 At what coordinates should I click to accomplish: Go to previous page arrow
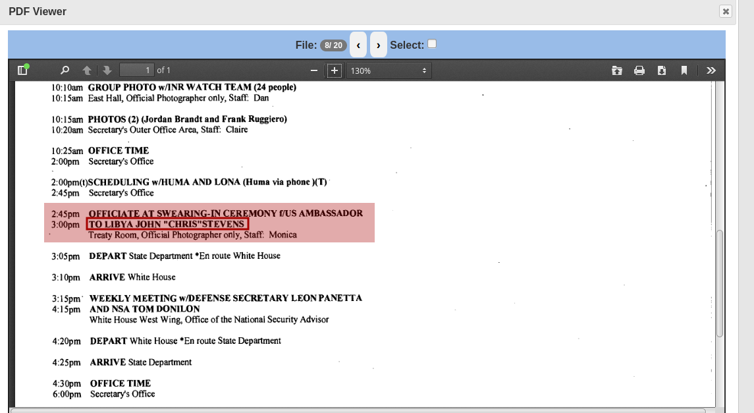(87, 70)
